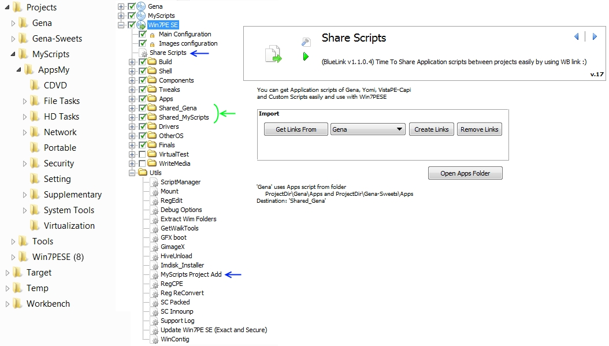Collapse the AppsMy folder in Explorer tree

(18, 69)
